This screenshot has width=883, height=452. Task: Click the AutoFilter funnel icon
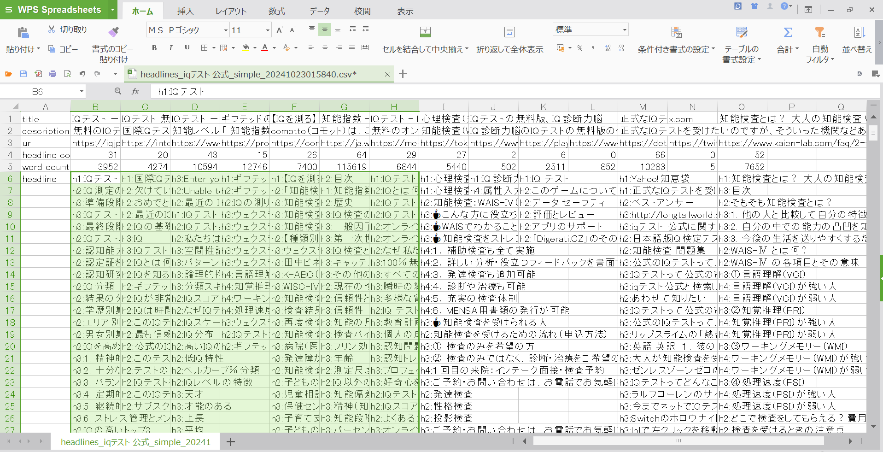point(819,32)
